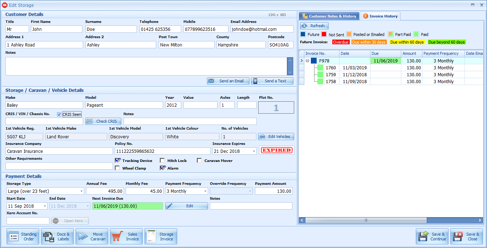Create a Sales Invoice
Viewport: 487px width, 248px height.
tap(126, 236)
